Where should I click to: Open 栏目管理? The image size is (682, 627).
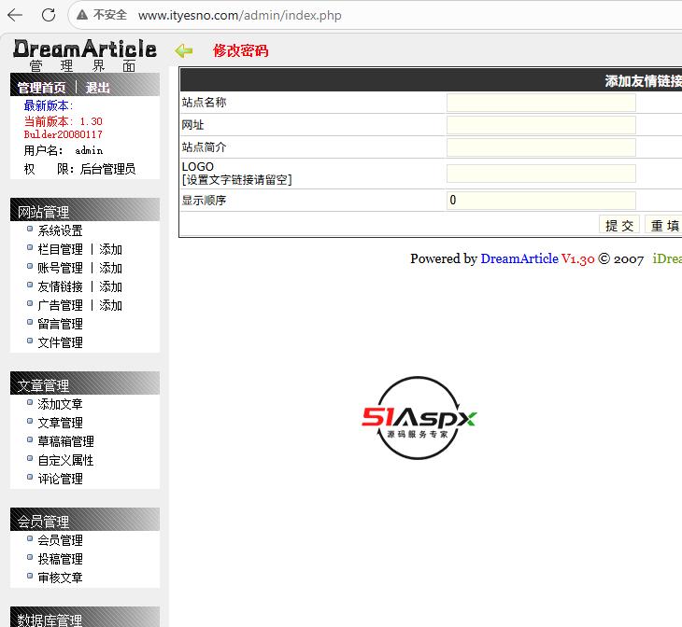pos(60,249)
